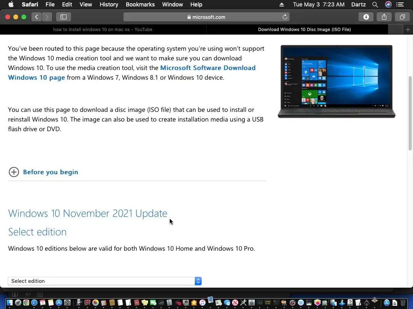Open Keychain Access keys icon in Dock
Image resolution: width=413 pixels, height=309 pixels.
[284, 303]
